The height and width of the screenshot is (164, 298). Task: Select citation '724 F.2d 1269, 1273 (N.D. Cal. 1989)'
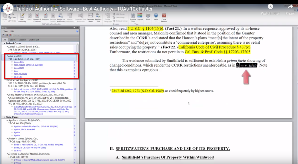coord(28,65)
